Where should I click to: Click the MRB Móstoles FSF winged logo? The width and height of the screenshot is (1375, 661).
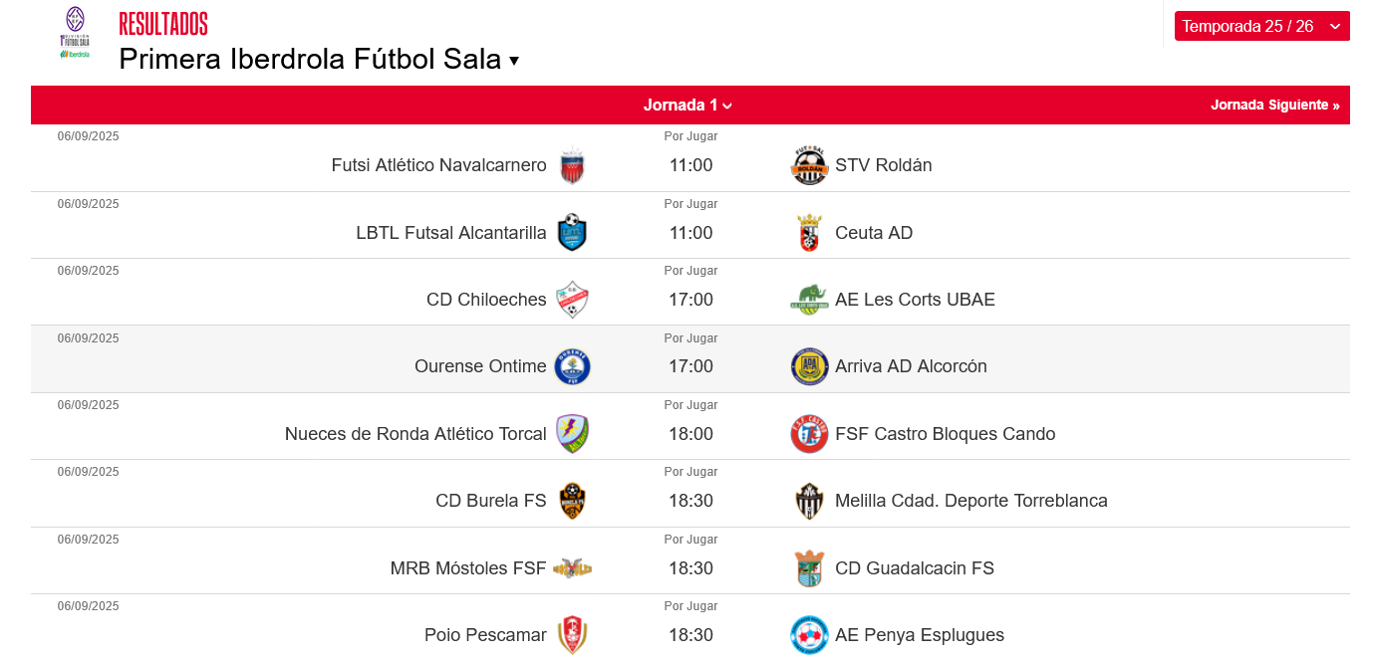(x=572, y=568)
